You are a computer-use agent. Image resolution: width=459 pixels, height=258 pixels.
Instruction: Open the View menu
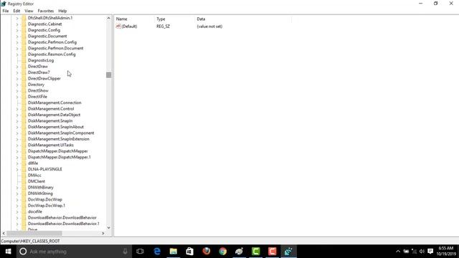[x=29, y=11]
